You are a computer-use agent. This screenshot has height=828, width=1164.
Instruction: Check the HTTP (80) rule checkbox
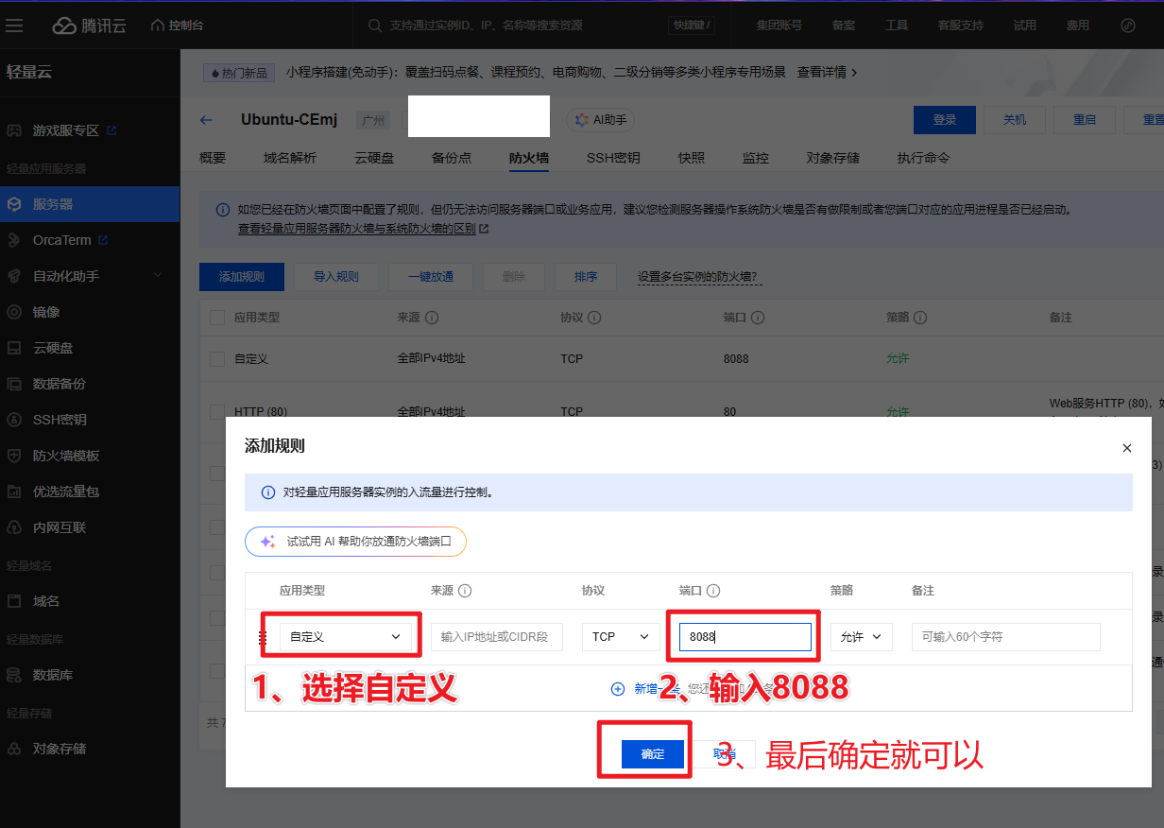coord(217,412)
